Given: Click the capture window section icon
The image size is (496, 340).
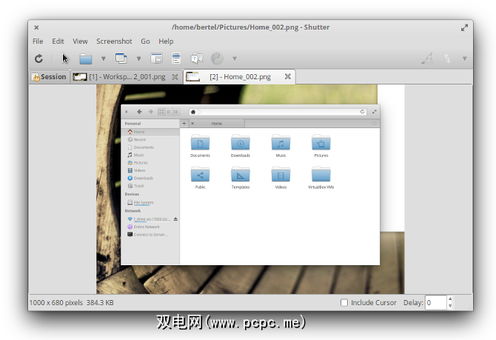Looking at the screenshot, I should point(157,59).
